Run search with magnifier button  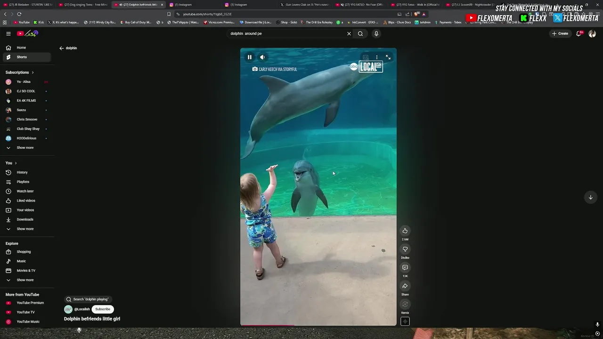360,33
